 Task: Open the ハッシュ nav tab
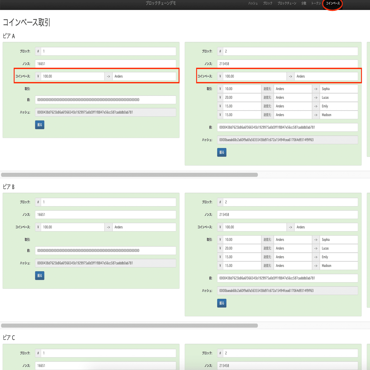[253, 3]
